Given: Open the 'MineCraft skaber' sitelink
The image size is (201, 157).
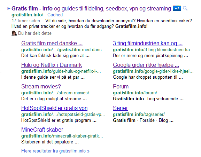Looking at the screenshot, I should coord(42,129).
